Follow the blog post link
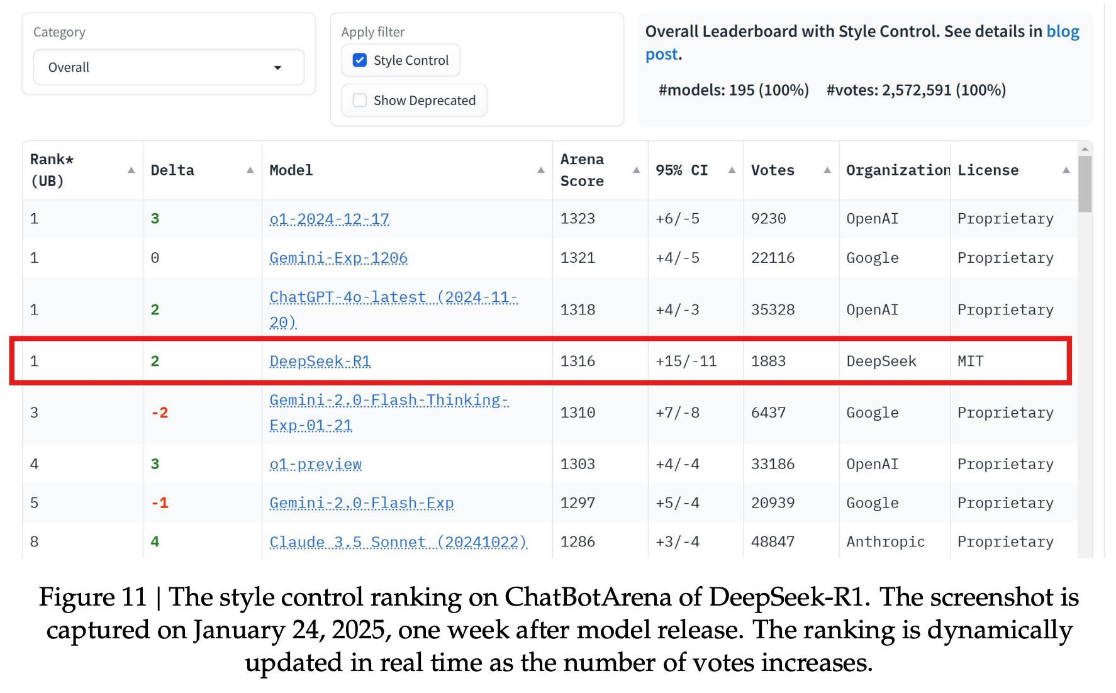Image resolution: width=1116 pixels, height=693 pixels. click(1062, 32)
